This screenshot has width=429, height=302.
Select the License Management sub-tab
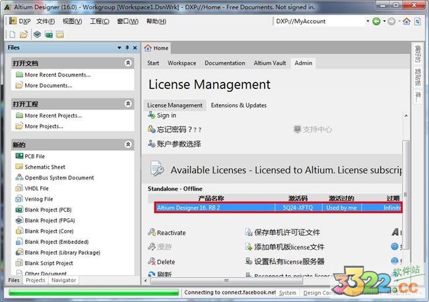pos(175,106)
